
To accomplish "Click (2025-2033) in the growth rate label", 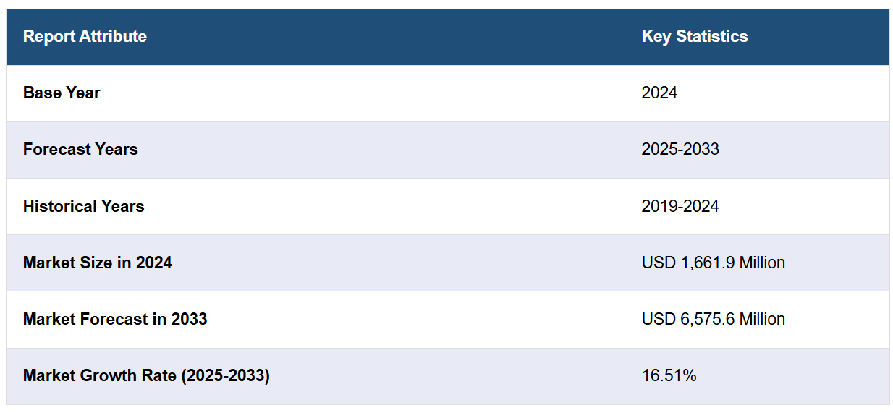I will point(224,375).
